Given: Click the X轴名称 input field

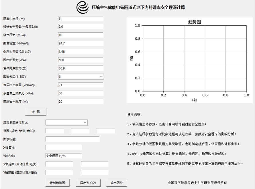Looking at the screenshot, I should pos(64,148).
